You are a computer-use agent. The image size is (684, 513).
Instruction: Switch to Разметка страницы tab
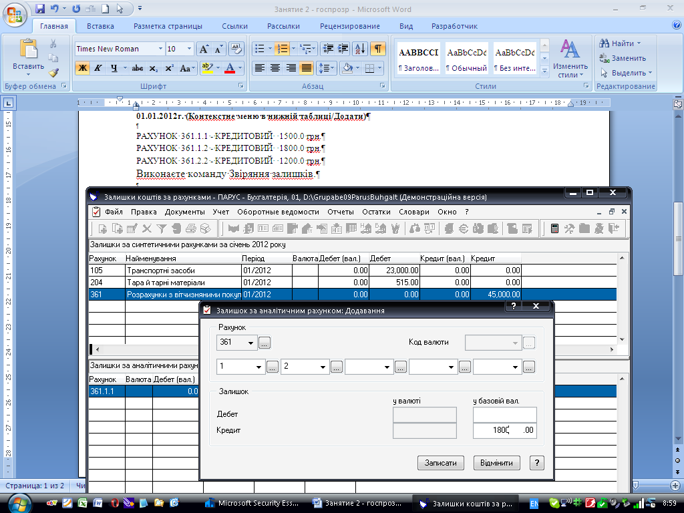tap(168, 26)
